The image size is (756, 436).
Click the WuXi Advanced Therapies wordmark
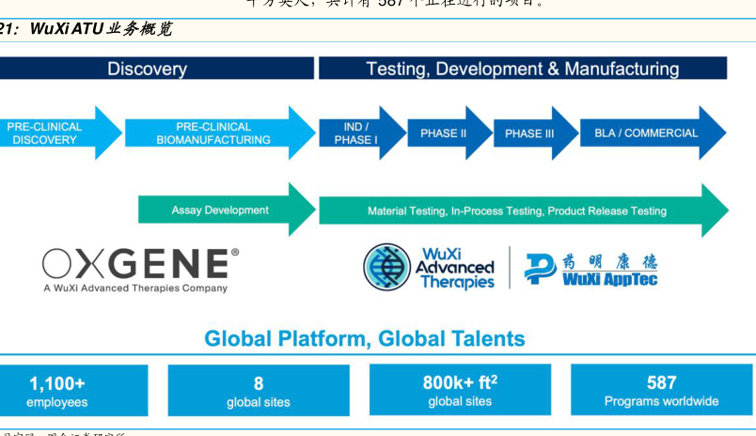[455, 268]
